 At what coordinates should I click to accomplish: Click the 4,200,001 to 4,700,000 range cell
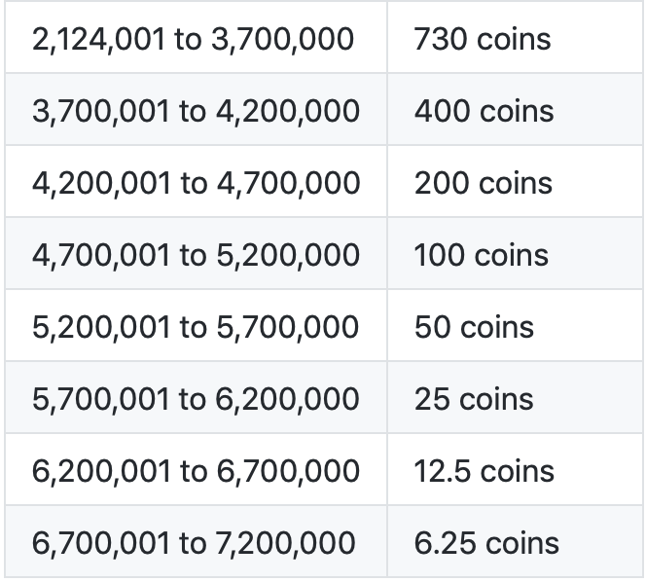tap(196, 183)
